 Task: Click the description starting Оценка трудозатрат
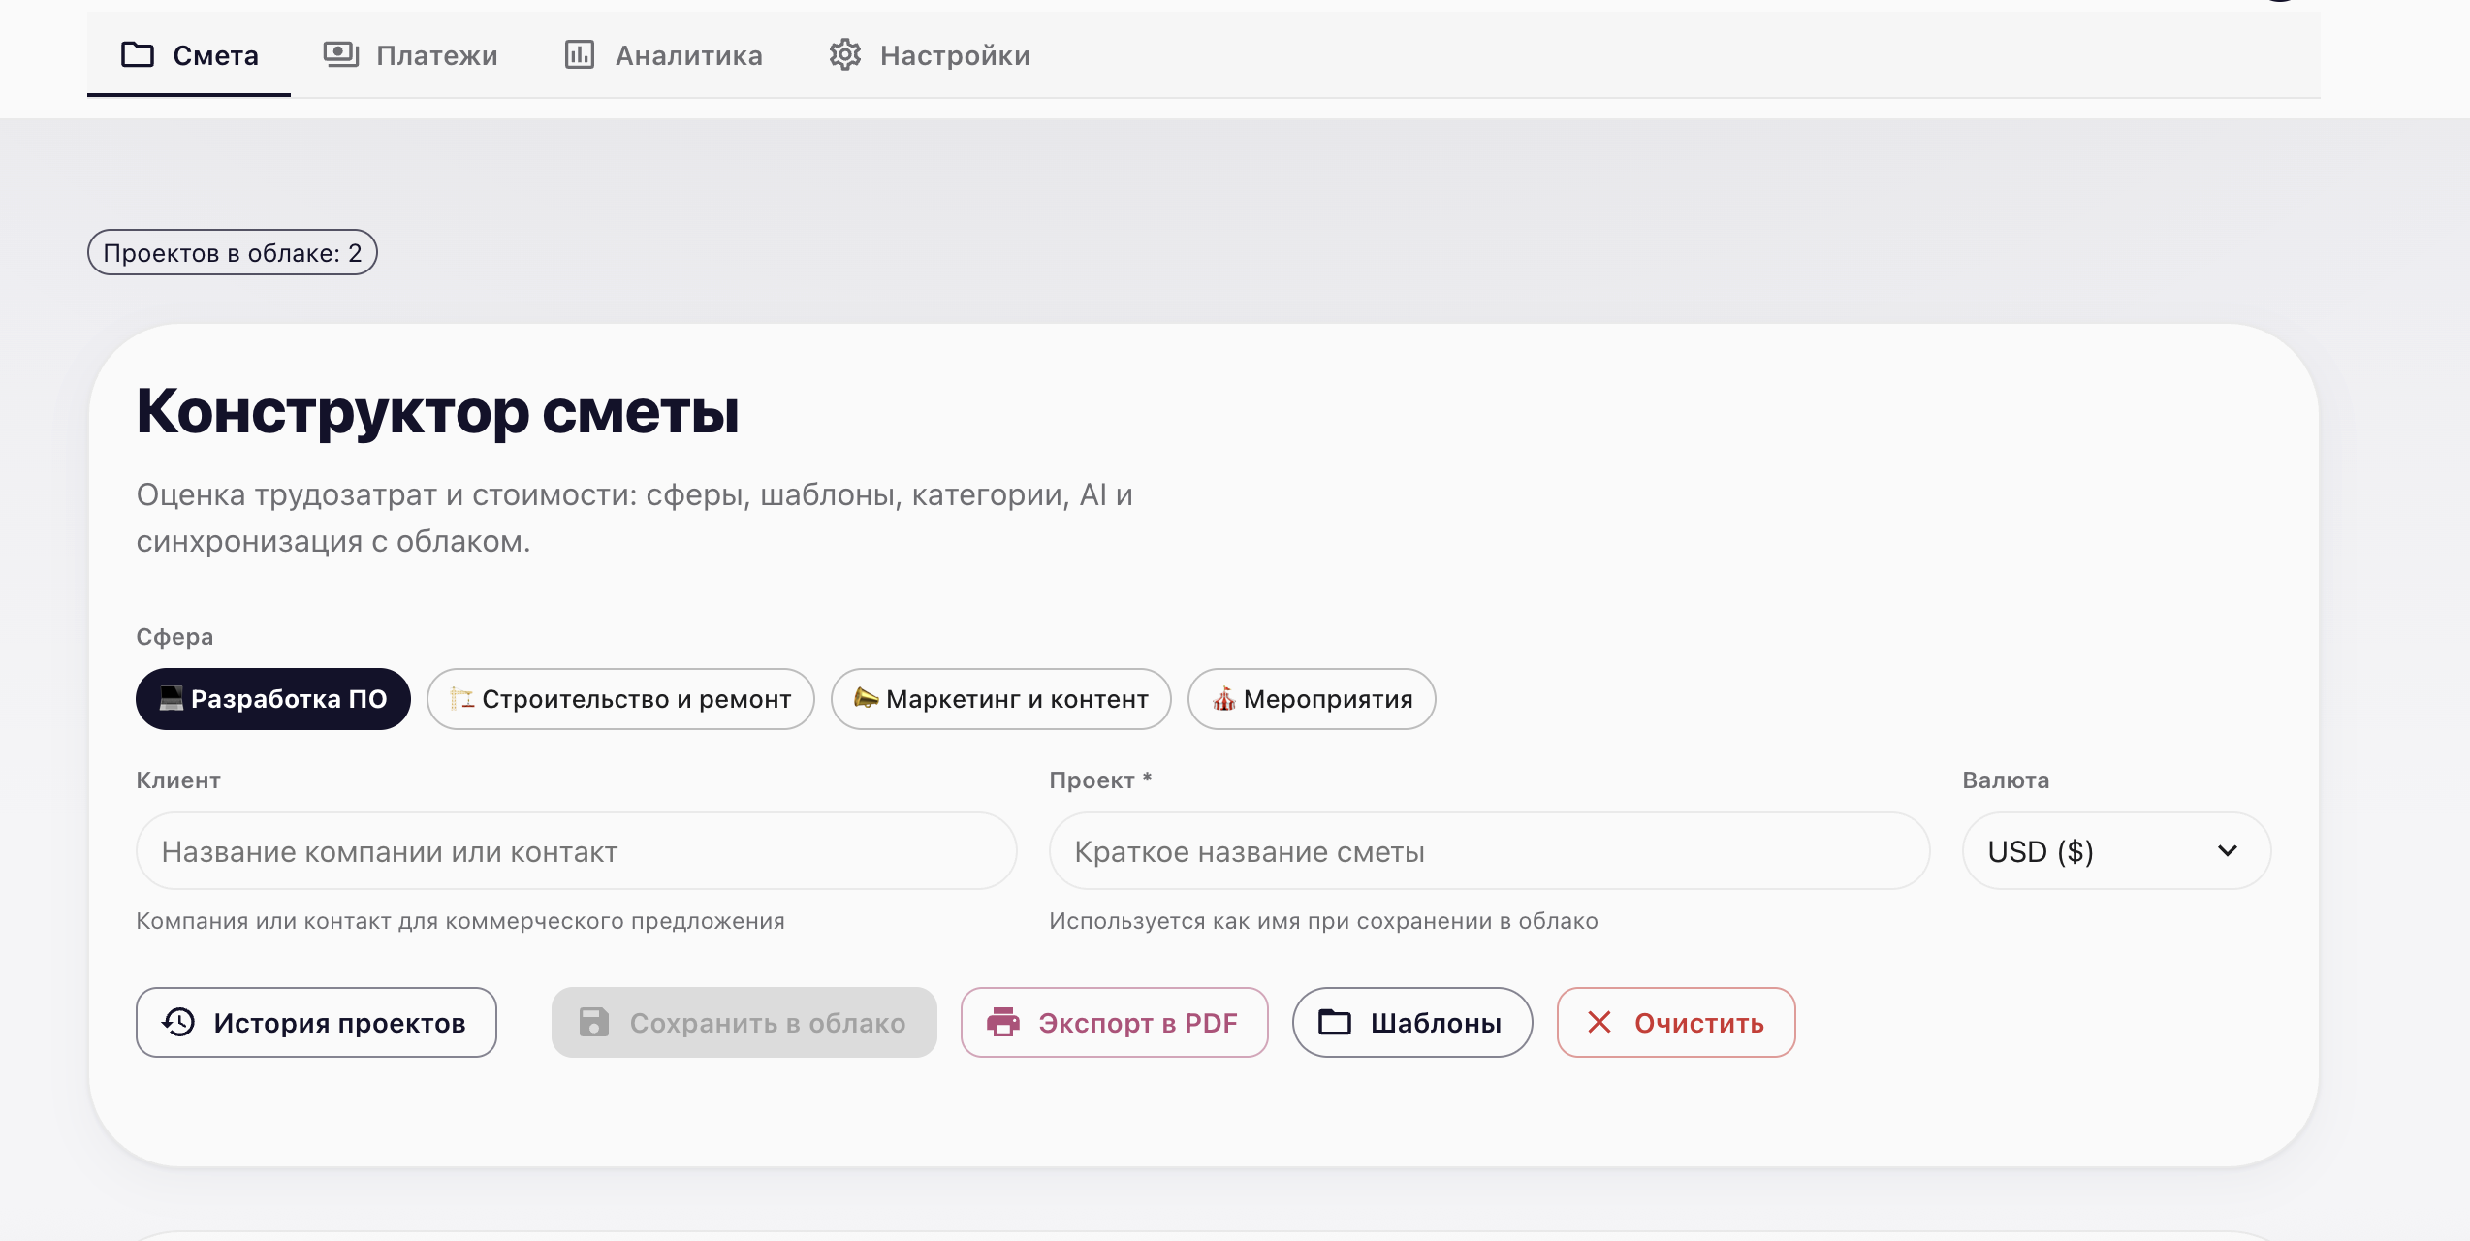(635, 518)
